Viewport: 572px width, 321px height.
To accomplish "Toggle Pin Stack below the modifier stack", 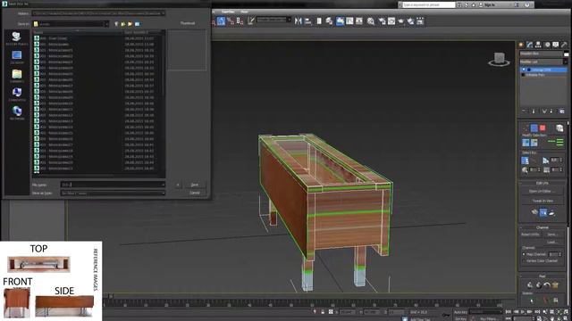I will pyautogui.click(x=524, y=111).
